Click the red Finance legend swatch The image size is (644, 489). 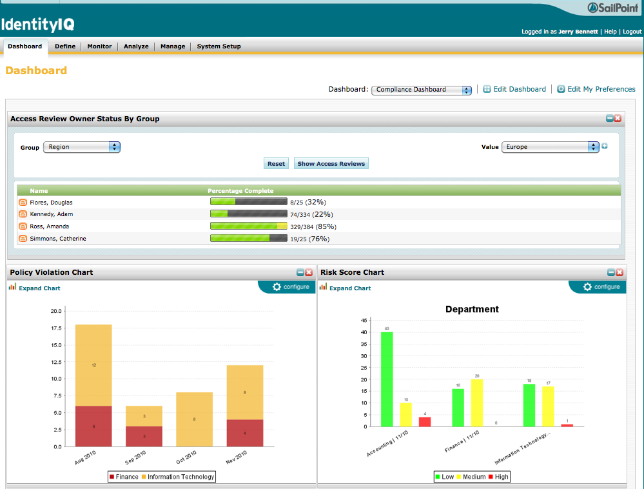tap(112, 477)
